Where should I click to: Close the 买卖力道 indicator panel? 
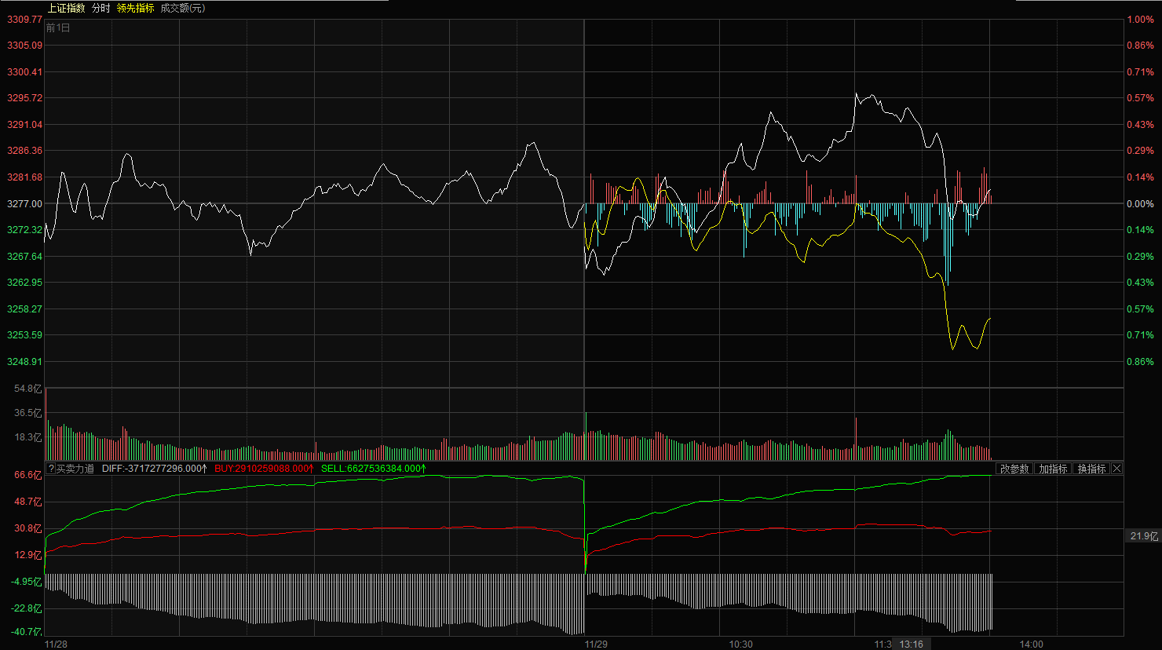point(1117,469)
